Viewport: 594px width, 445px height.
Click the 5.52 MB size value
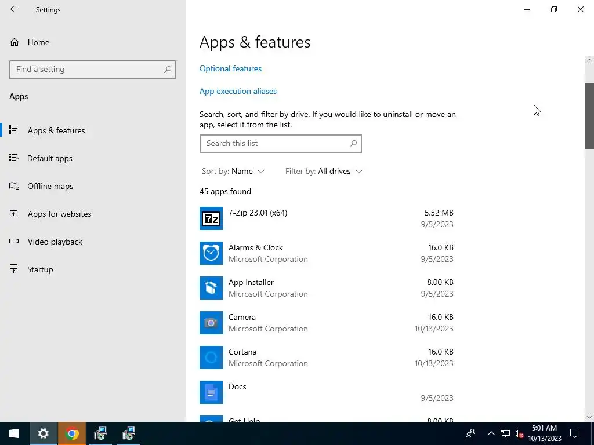tap(439, 213)
